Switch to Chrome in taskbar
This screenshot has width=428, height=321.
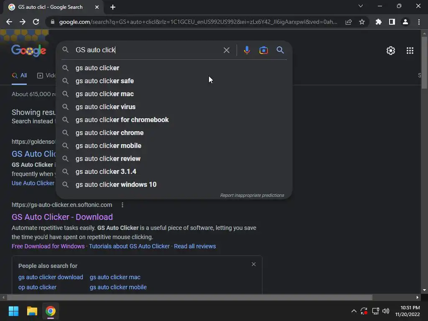pos(51,311)
